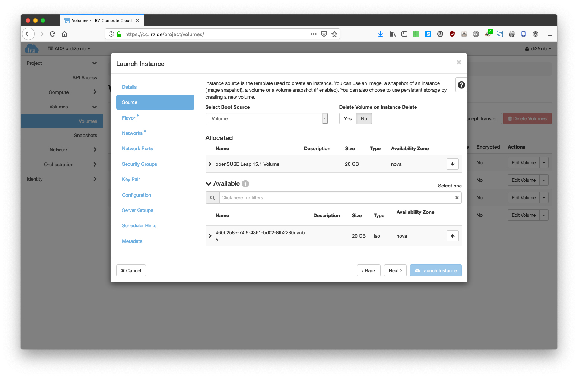Collapse the Available section
The width and height of the screenshot is (578, 377).
[209, 184]
